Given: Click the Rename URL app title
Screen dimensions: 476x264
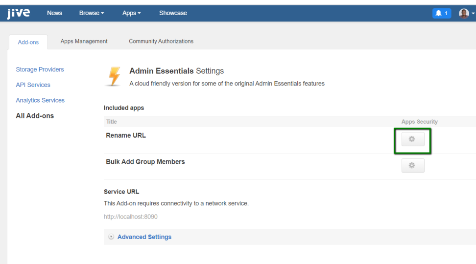Looking at the screenshot, I should click(126, 135).
